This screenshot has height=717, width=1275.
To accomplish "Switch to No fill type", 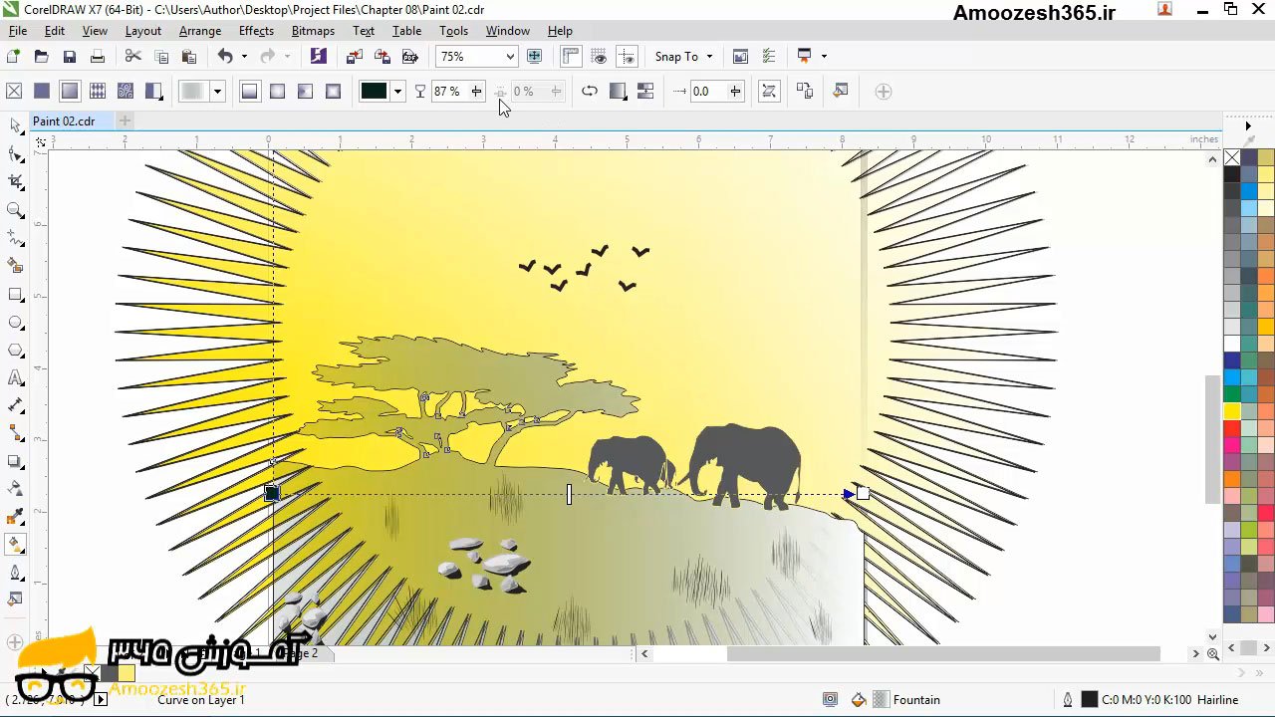I will (14, 92).
